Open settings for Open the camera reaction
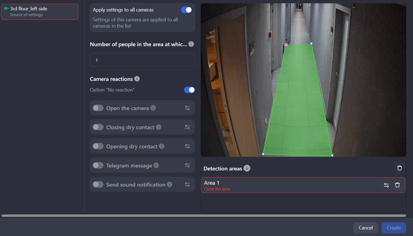The image size is (413, 236). (187, 108)
